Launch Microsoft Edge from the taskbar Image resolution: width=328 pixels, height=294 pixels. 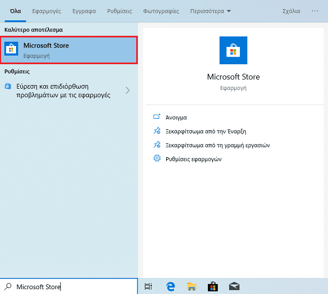(170, 287)
